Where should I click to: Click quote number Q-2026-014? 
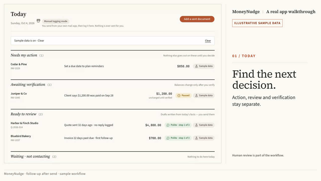pyautogui.click(x=17, y=127)
